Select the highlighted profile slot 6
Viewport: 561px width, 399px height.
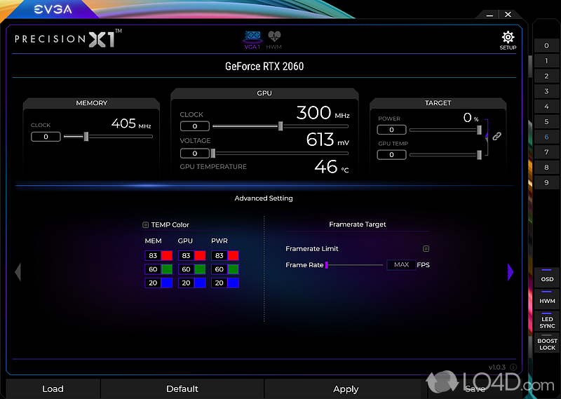pyautogui.click(x=546, y=137)
